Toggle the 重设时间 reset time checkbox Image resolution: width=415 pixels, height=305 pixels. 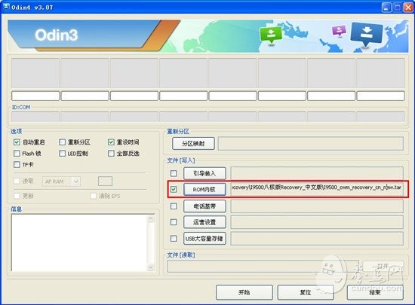click(x=111, y=142)
